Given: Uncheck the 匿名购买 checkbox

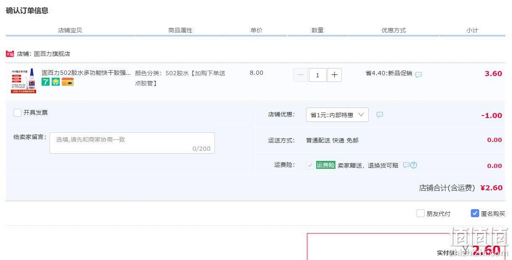Looking at the screenshot, I should [475, 213].
